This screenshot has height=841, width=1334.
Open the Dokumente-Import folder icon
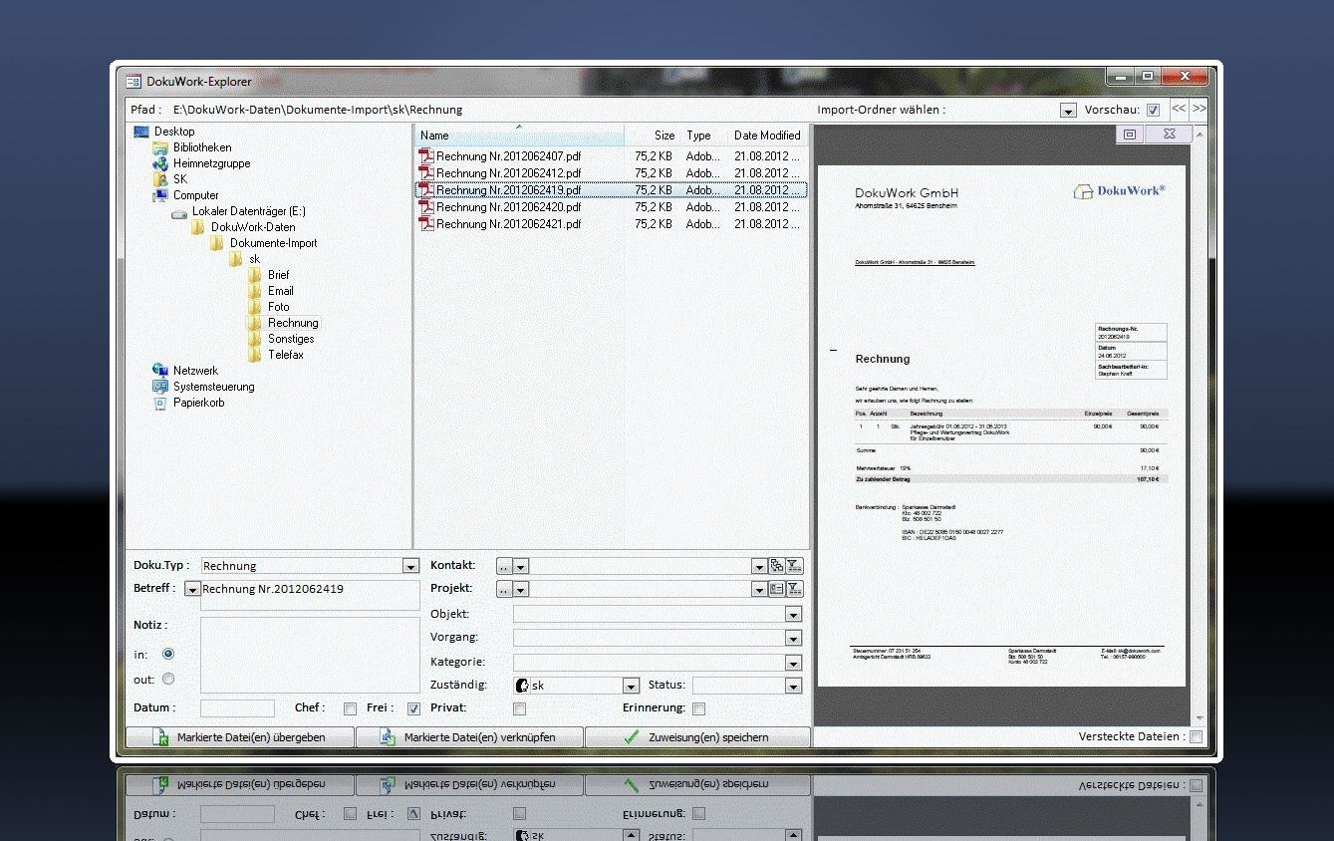217,243
